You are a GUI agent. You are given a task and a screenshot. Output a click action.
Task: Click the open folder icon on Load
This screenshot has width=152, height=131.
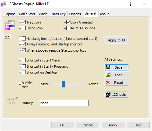point(108,75)
